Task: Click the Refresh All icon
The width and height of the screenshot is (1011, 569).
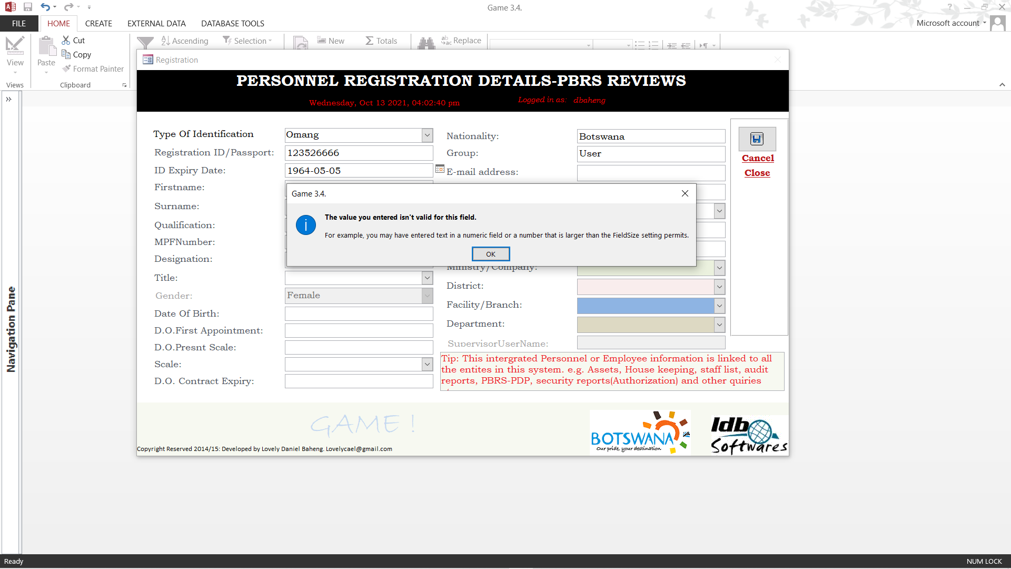Action: pos(301,43)
